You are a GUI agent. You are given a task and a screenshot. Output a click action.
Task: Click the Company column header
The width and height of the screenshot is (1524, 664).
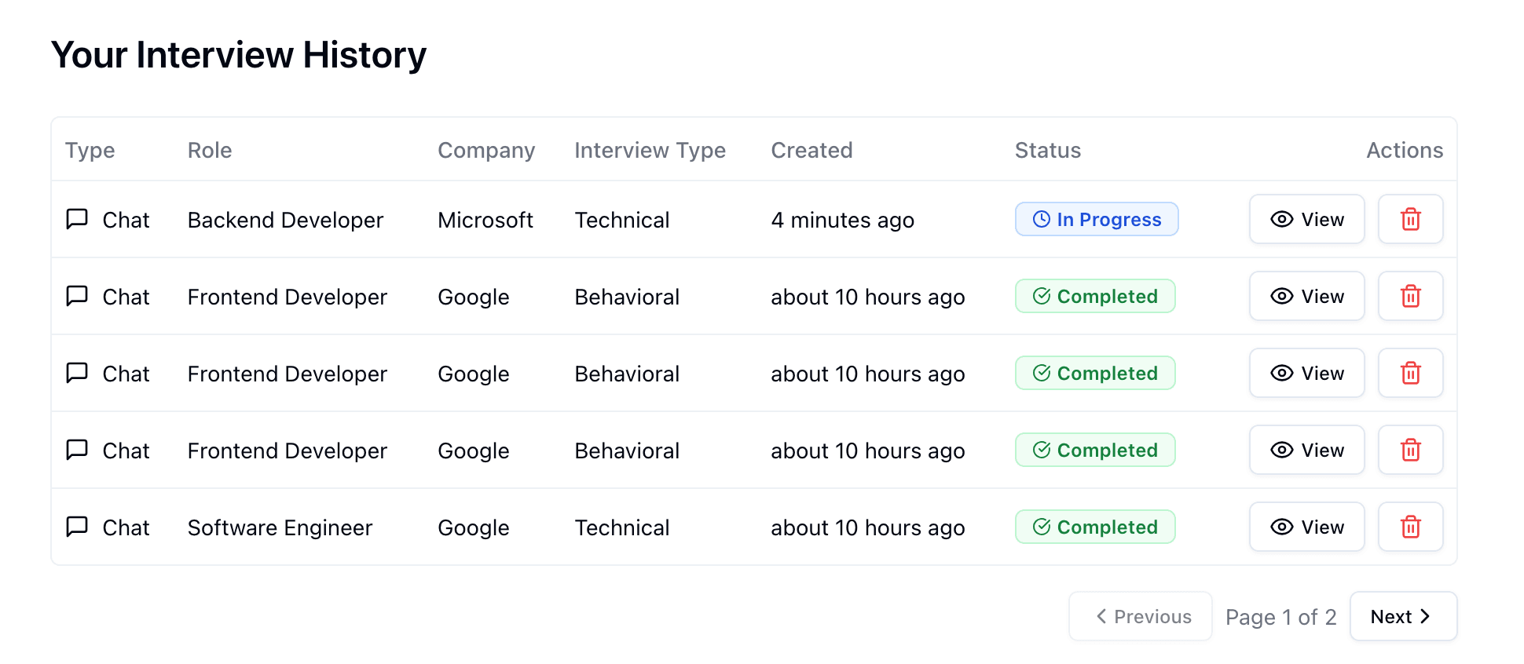click(486, 150)
